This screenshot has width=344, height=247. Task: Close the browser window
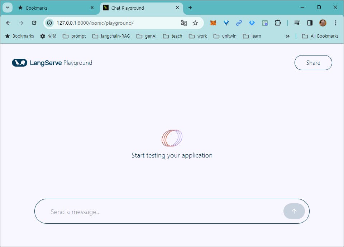point(335,7)
